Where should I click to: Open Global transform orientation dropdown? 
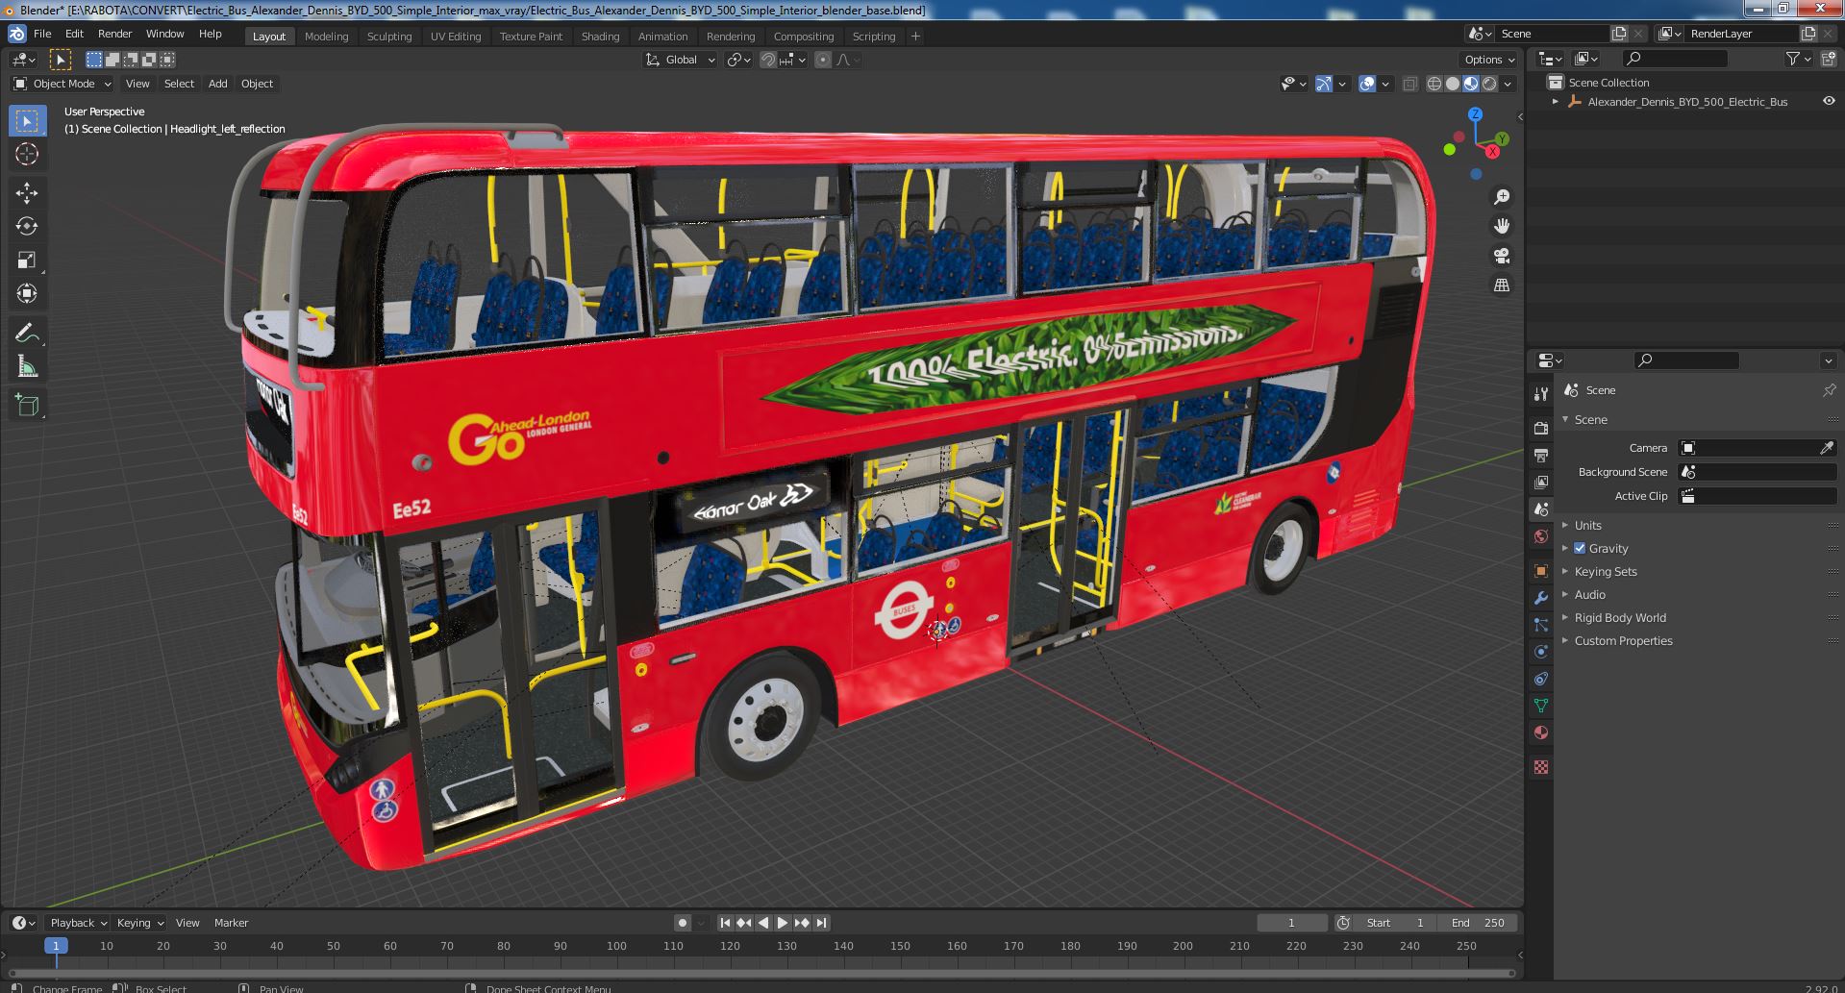(681, 60)
